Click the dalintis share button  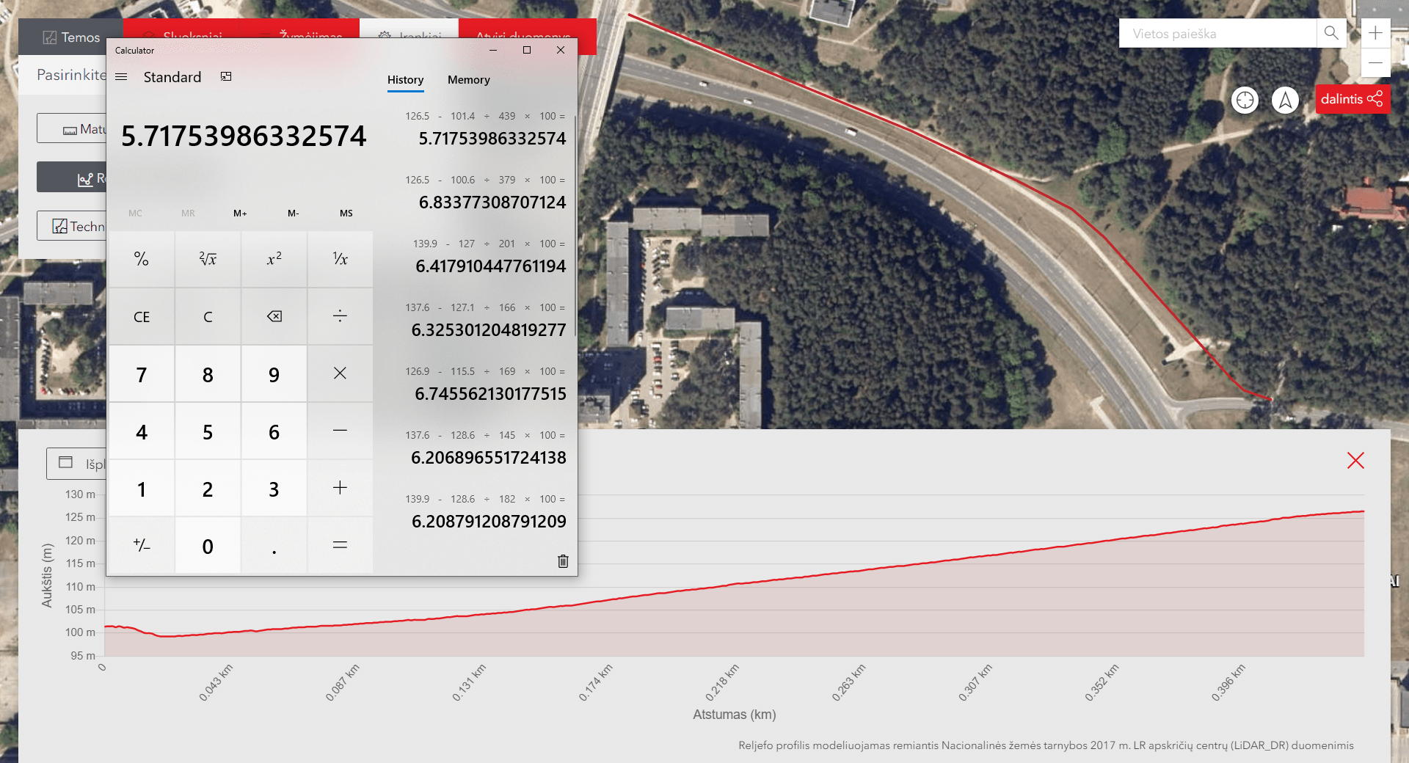tap(1352, 99)
